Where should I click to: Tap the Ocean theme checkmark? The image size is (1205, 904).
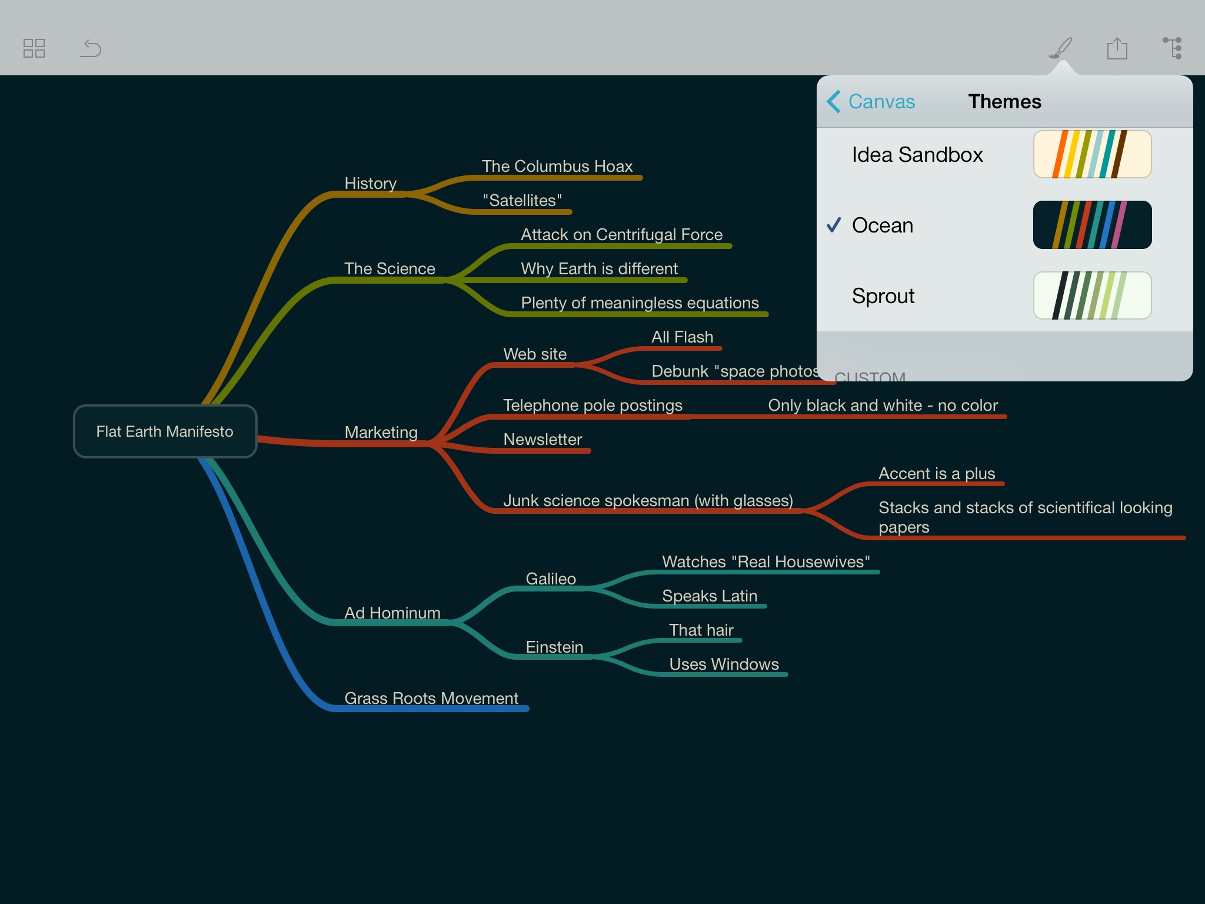point(834,225)
